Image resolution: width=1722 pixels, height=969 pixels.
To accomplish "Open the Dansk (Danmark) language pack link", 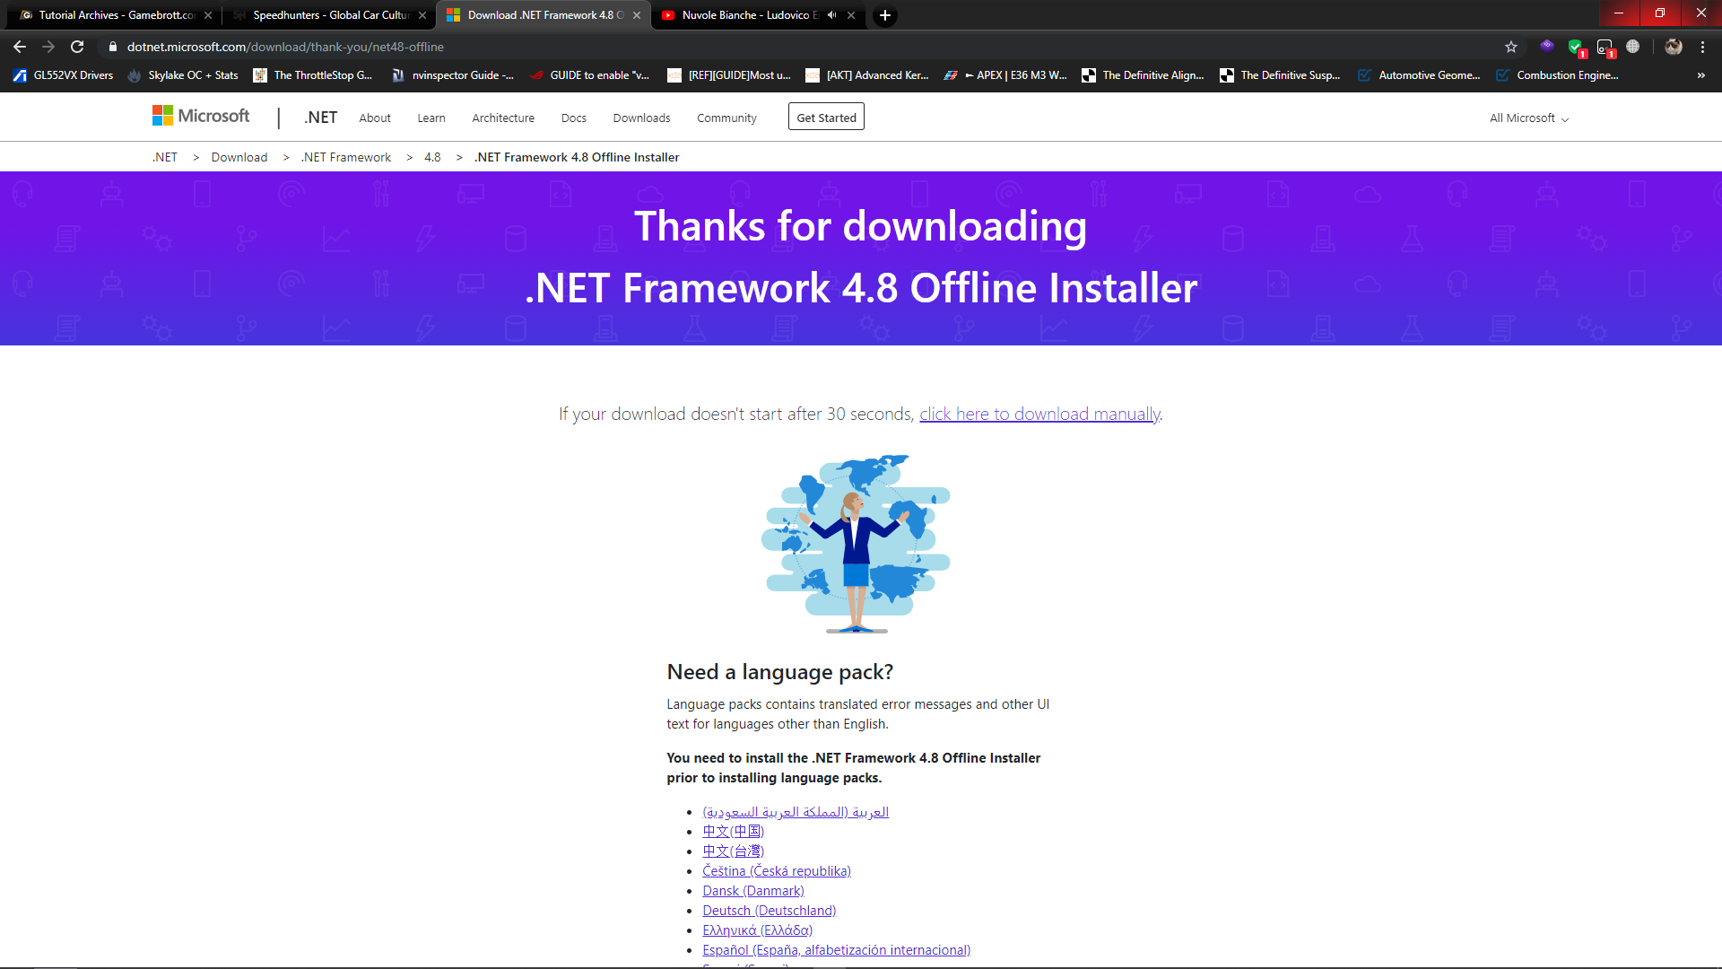I will (753, 891).
